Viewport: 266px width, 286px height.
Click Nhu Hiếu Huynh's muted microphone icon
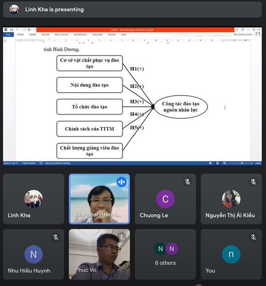click(55, 237)
